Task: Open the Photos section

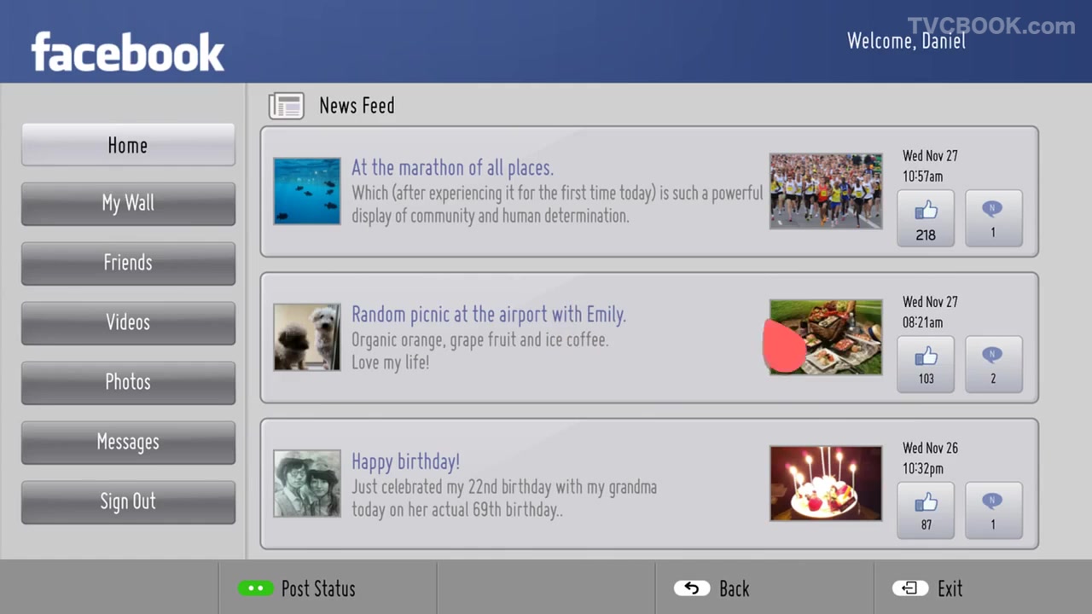Action: (128, 382)
